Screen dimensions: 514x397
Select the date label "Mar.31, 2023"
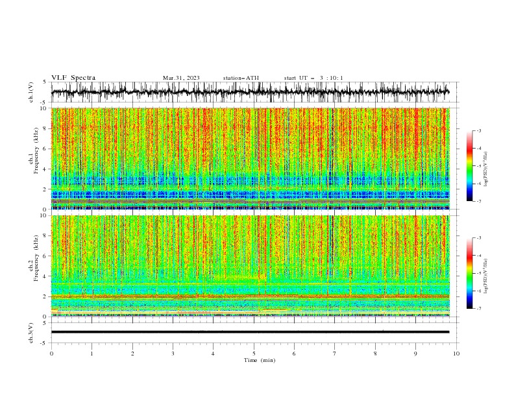tap(181, 78)
